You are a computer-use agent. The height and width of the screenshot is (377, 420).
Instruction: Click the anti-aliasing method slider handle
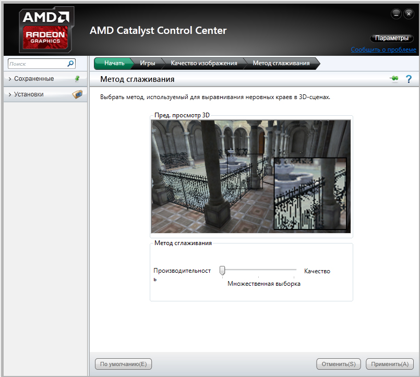click(x=222, y=271)
